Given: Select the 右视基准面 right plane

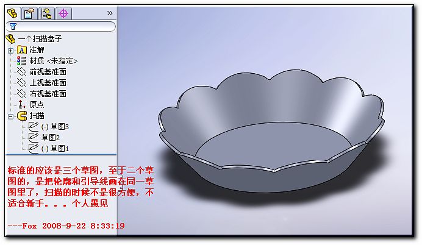Looking at the screenshot, I should [48, 94].
